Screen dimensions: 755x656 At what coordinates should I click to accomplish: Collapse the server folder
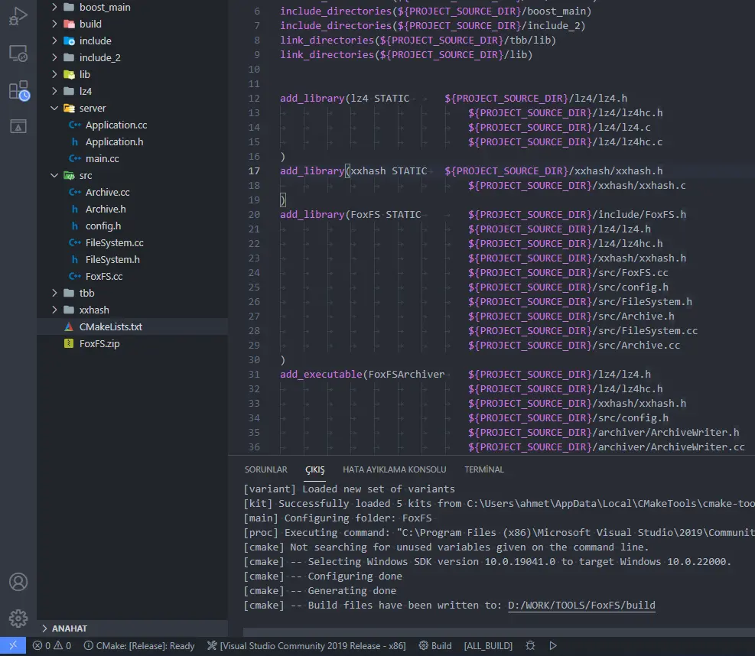54,108
